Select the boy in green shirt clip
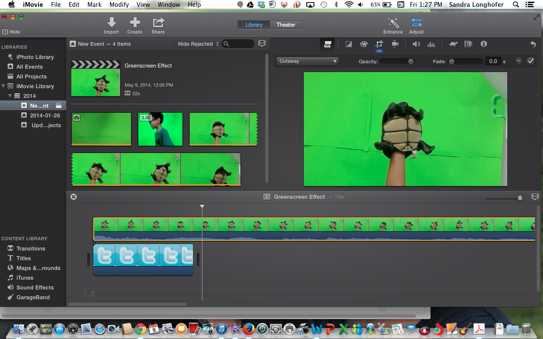 [160, 129]
